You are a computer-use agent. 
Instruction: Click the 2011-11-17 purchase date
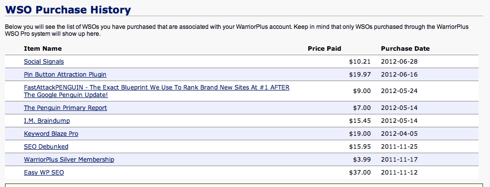[x=399, y=160]
